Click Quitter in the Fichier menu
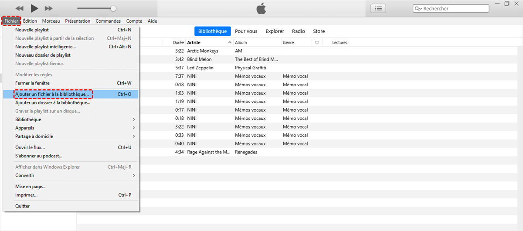Viewport: 523px width, 231px height. (23, 206)
